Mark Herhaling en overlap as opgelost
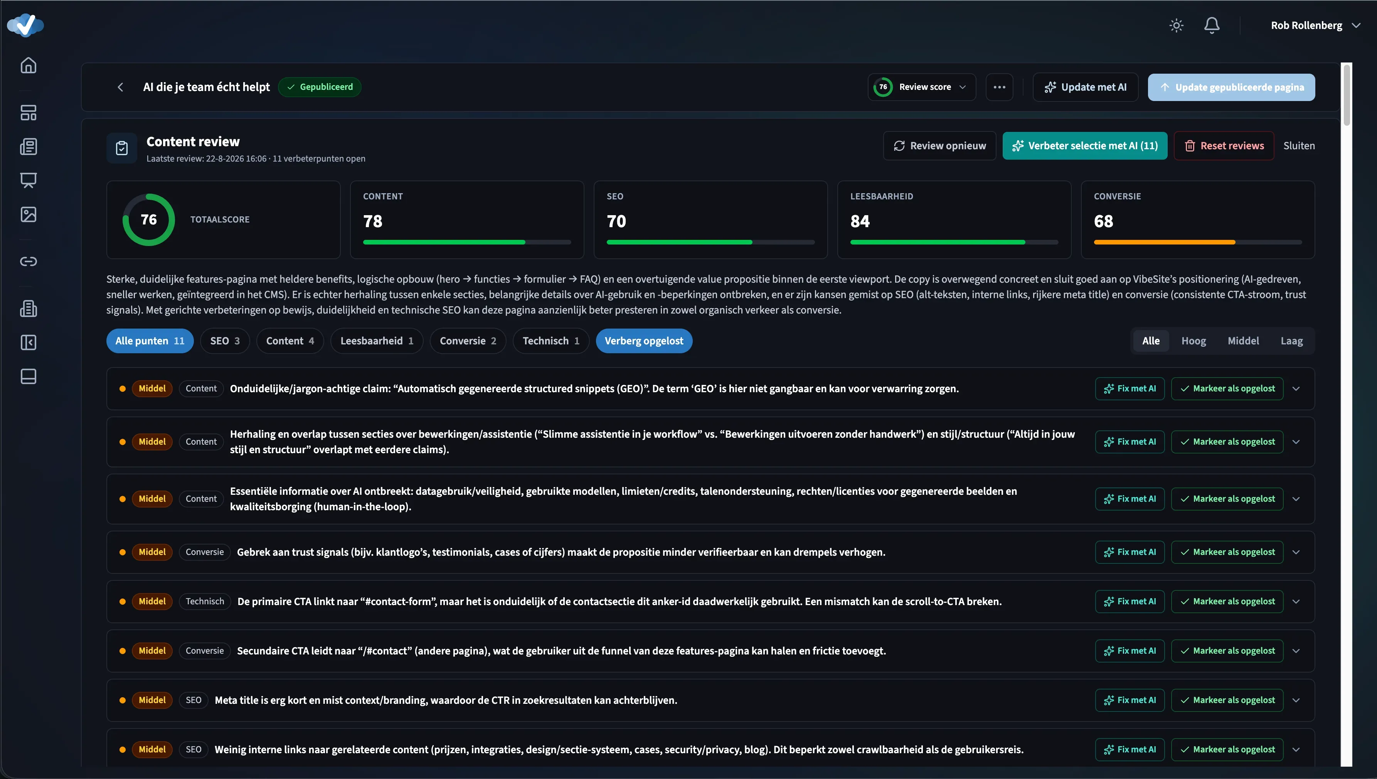Image resolution: width=1377 pixels, height=779 pixels. pyautogui.click(x=1227, y=442)
